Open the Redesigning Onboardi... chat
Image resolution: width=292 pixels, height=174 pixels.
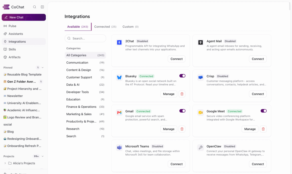point(24,139)
